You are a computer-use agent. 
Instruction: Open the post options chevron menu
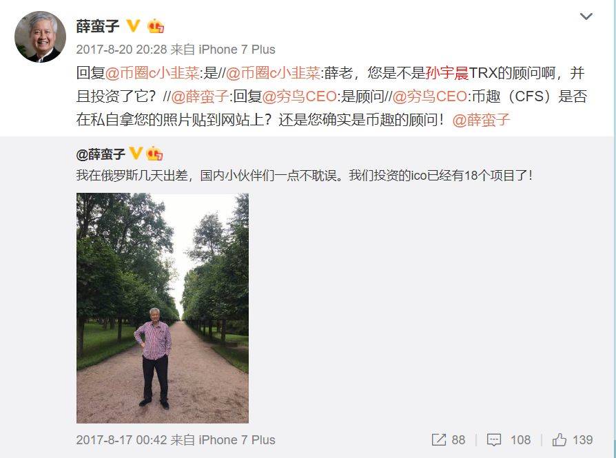(586, 17)
